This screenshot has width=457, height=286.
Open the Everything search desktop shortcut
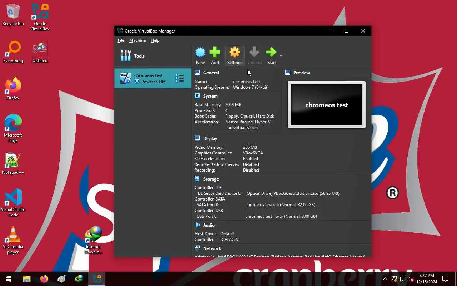13,52
